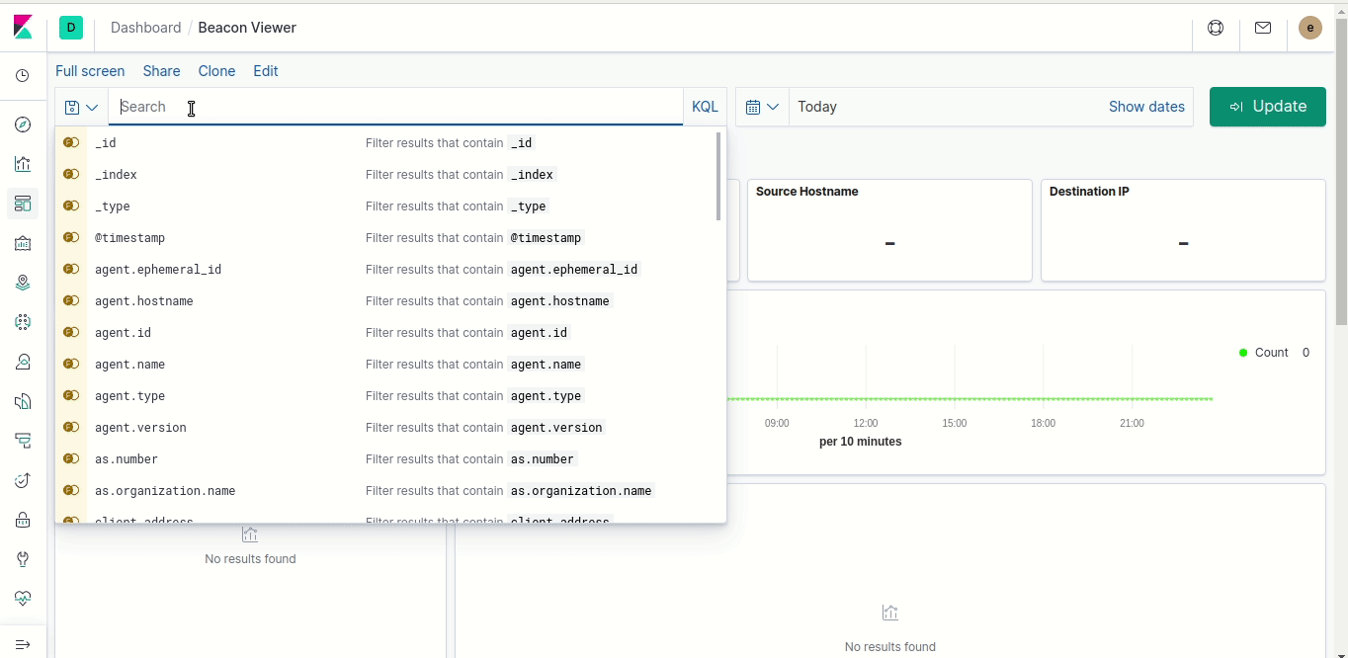Image resolution: width=1348 pixels, height=658 pixels.
Task: Click Source Hostname panel title
Action: [x=806, y=192]
